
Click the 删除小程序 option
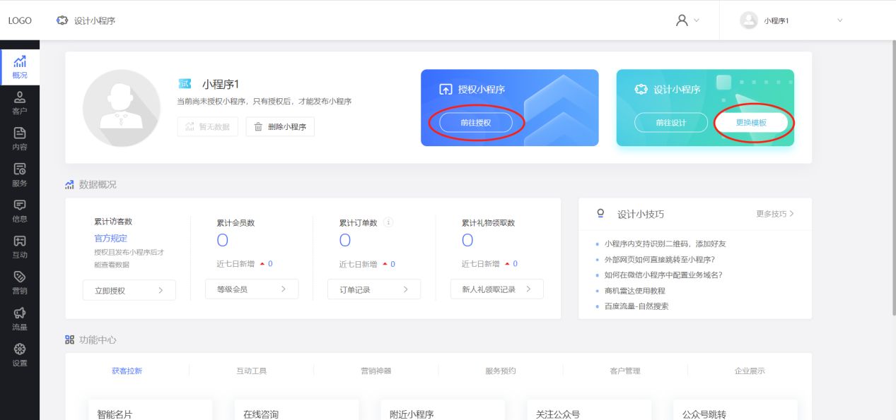pos(281,126)
